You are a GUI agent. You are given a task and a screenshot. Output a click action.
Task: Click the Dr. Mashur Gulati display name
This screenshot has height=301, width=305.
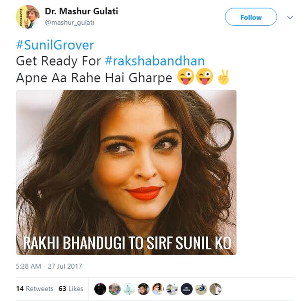[81, 11]
